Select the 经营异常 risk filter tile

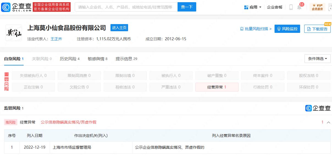(x=217, y=87)
